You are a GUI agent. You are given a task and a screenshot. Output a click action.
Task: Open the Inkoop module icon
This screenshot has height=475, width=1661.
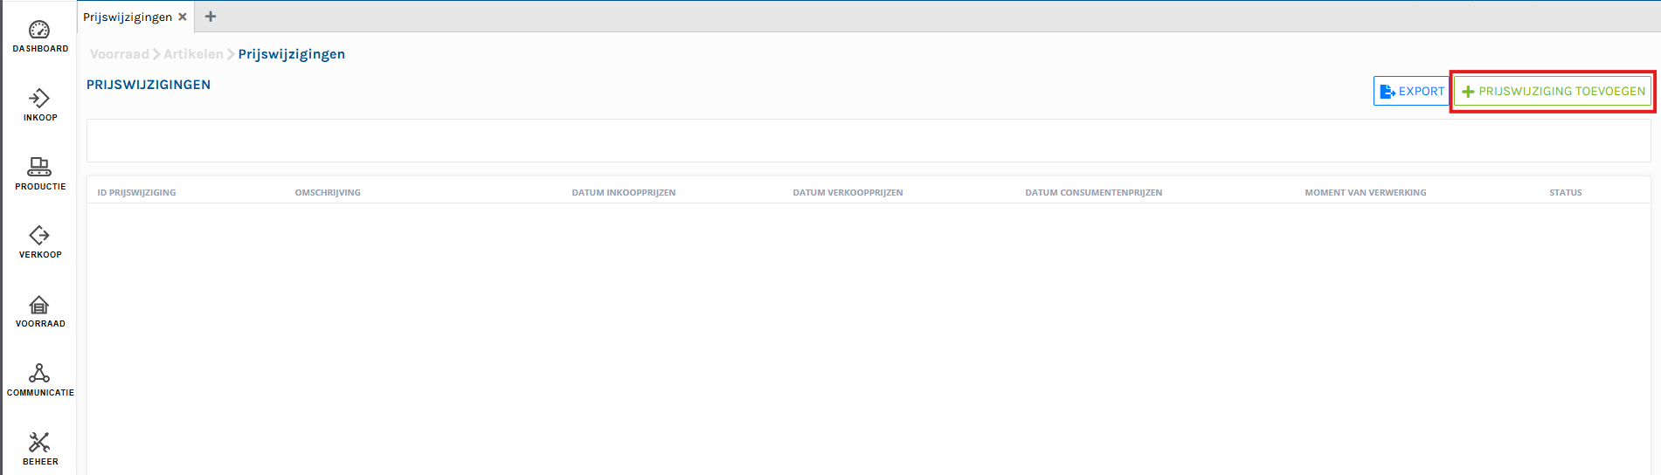39,104
